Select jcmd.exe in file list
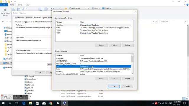The height and width of the screenshot is (106, 189). click(31, 76)
